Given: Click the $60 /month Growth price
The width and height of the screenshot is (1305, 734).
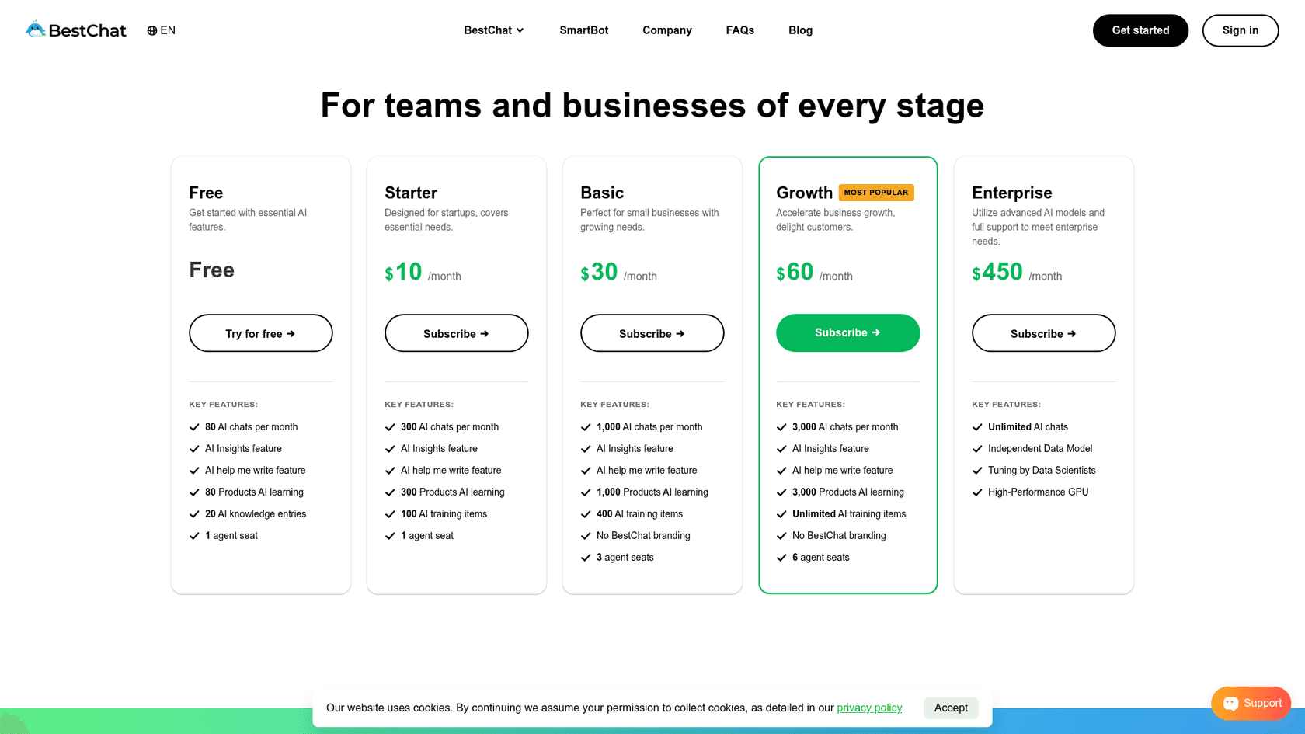Looking at the screenshot, I should (814, 272).
